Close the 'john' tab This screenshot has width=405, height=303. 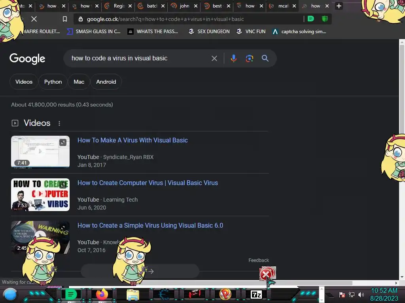coord(196,6)
